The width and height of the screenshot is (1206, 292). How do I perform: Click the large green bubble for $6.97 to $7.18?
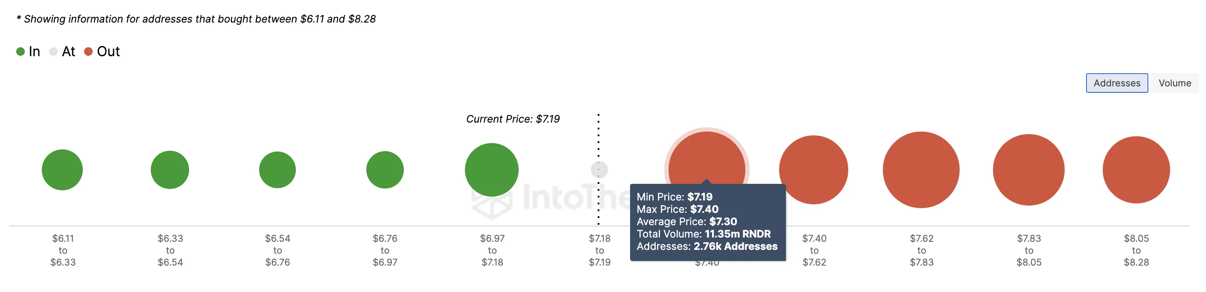pyautogui.click(x=491, y=170)
